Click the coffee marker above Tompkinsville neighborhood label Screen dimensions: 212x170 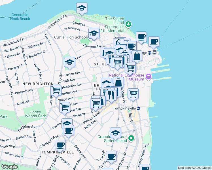(x=60, y=145)
